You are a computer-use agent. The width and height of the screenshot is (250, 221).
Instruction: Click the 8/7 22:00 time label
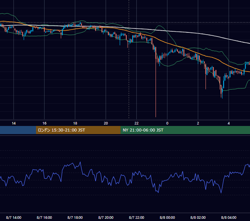136,217
